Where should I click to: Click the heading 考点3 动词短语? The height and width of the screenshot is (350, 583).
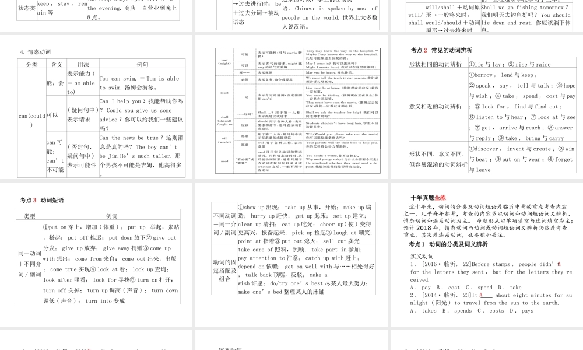[42, 199]
